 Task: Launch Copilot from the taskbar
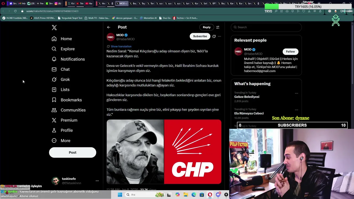coord(177,195)
